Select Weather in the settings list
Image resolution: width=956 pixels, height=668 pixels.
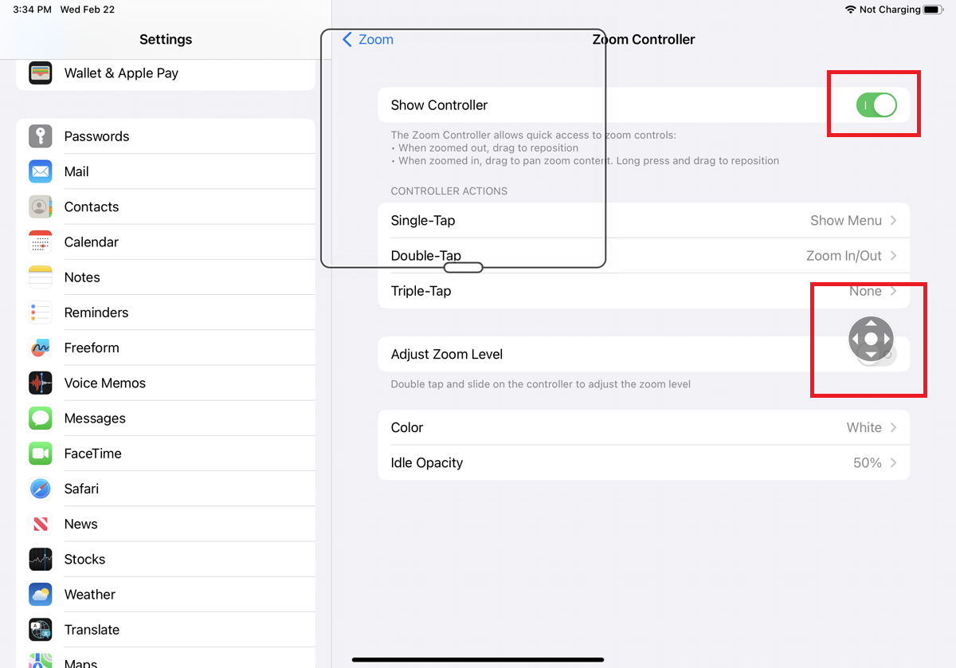click(x=90, y=595)
